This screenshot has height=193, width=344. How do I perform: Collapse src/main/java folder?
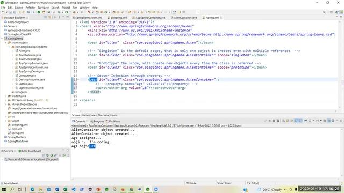pos(6,43)
